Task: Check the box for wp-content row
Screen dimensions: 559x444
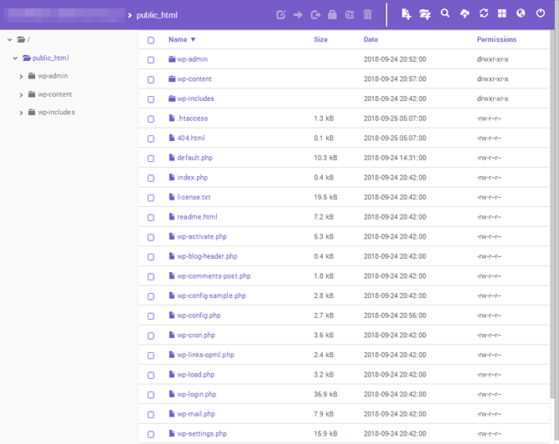Action: 151,79
